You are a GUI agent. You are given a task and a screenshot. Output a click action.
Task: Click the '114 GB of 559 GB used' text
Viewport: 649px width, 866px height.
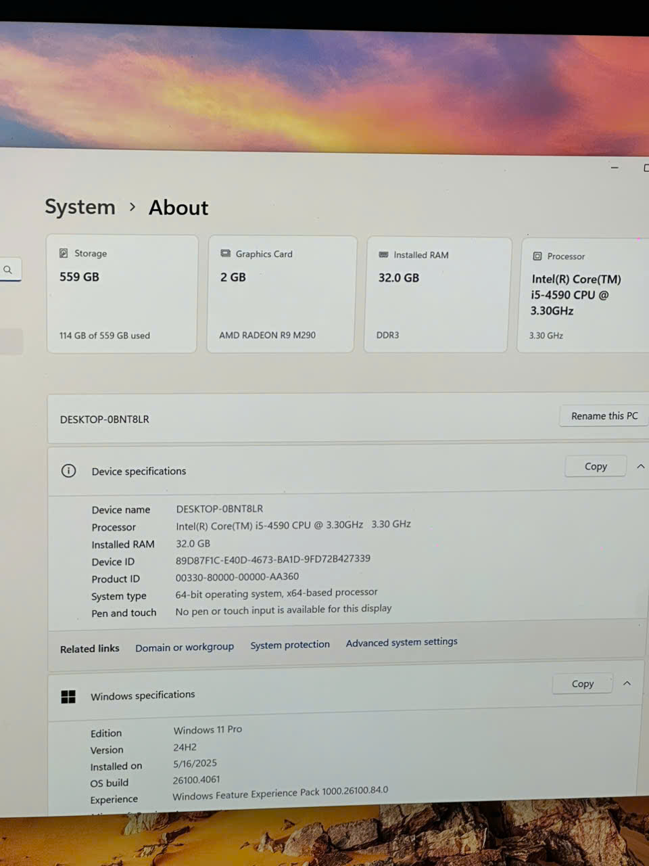pyautogui.click(x=105, y=336)
